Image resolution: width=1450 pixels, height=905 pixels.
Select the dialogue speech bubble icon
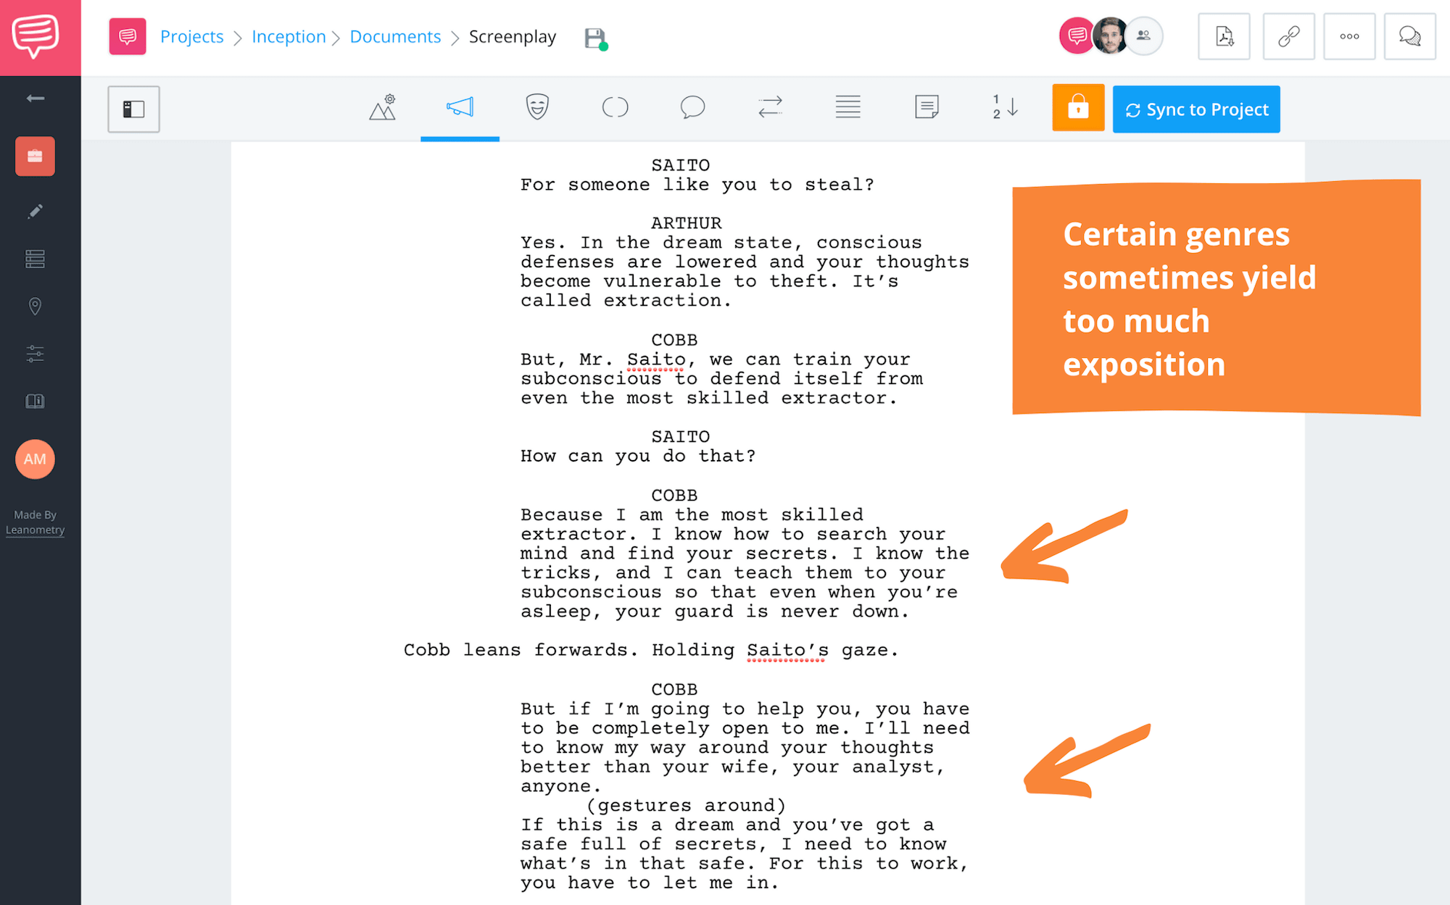[692, 107]
